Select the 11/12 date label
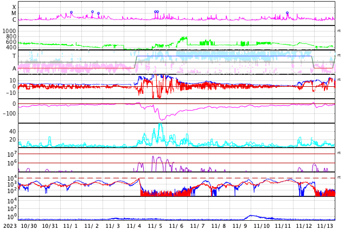Image resolution: width=344 pixels, height=230 pixels. [304, 226]
